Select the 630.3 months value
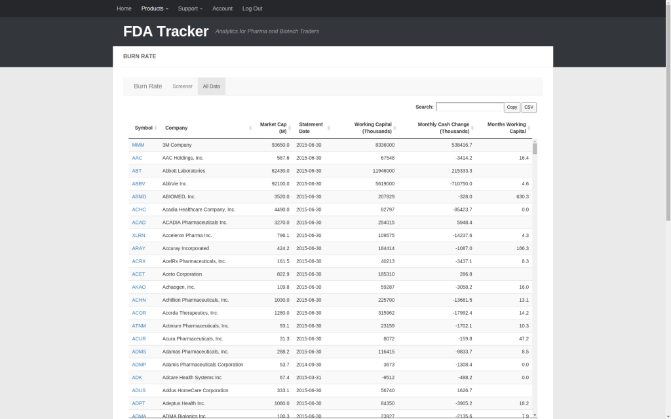 click(522, 196)
